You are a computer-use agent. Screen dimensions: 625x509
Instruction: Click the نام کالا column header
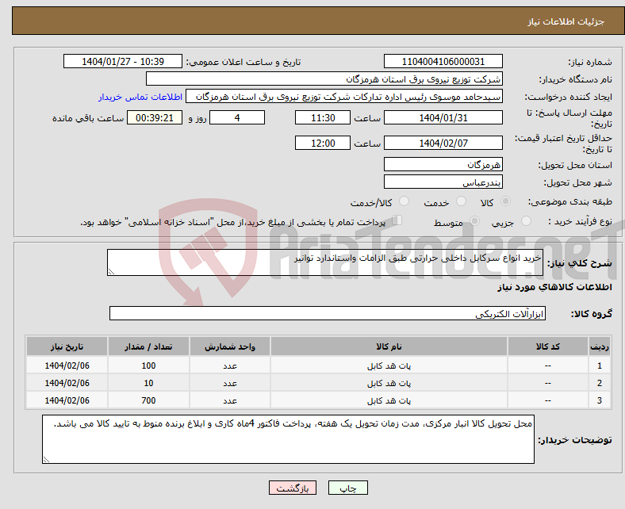point(389,346)
